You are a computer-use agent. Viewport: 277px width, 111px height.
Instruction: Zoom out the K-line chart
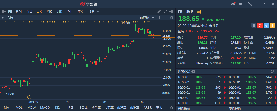coord(166,18)
